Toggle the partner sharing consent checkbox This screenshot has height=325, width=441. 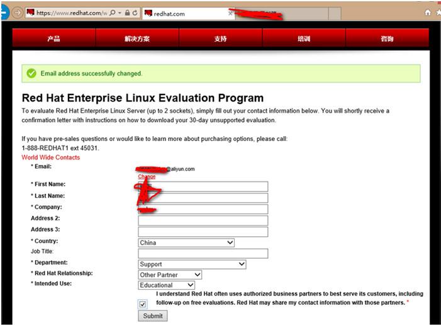pyautogui.click(x=143, y=304)
